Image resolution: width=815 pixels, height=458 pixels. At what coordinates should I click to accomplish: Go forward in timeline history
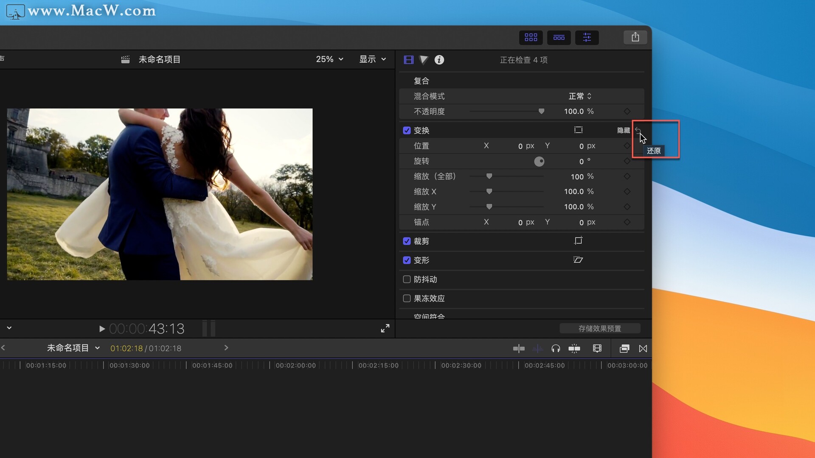pos(226,348)
